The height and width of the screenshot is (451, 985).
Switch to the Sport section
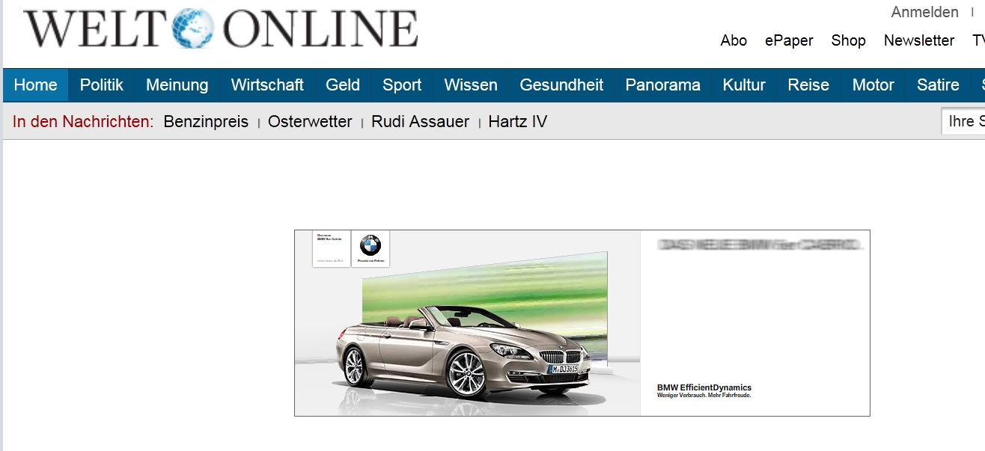tap(402, 85)
